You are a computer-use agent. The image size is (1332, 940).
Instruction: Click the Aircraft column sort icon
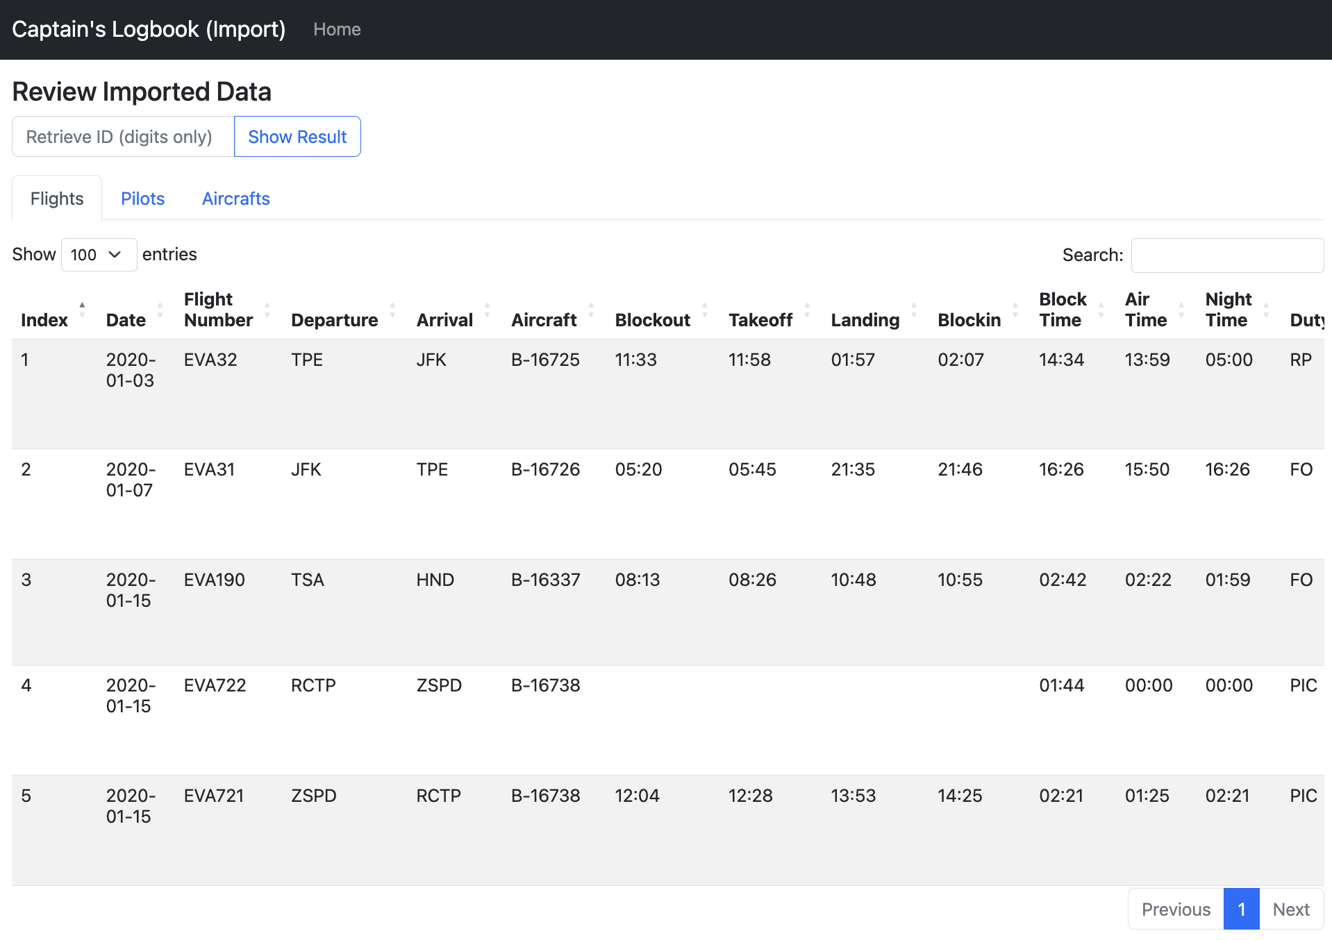(x=591, y=310)
